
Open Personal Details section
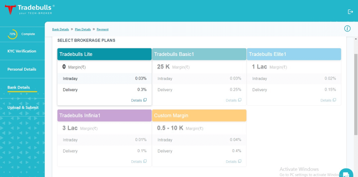(22, 69)
